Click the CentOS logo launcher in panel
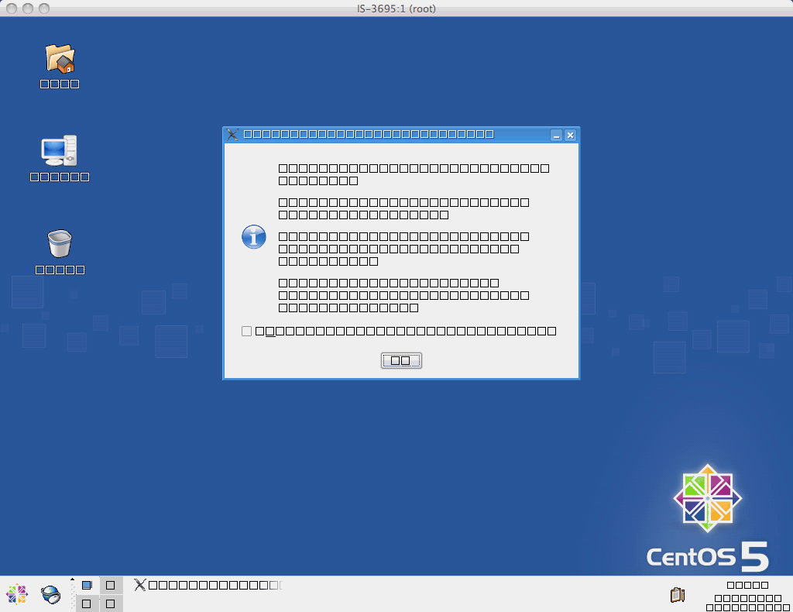Screen dimensions: 793x612 16,594
